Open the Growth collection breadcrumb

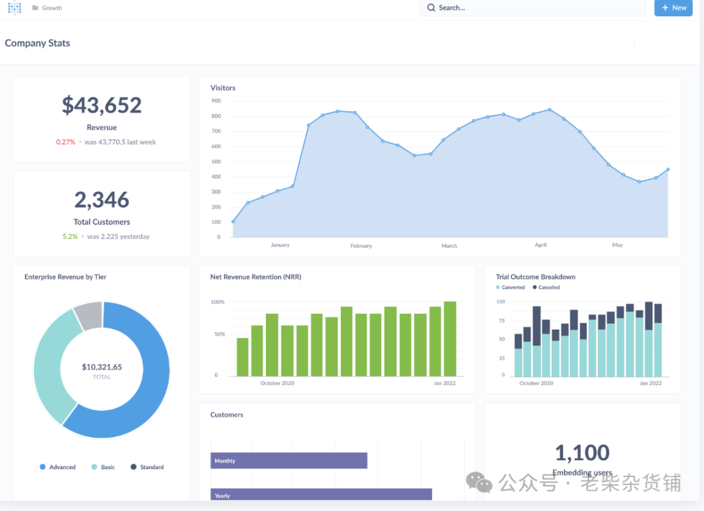point(51,8)
